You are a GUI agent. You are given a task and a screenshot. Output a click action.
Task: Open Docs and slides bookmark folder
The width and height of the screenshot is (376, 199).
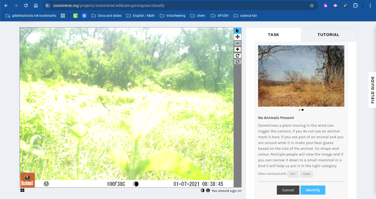(x=106, y=16)
